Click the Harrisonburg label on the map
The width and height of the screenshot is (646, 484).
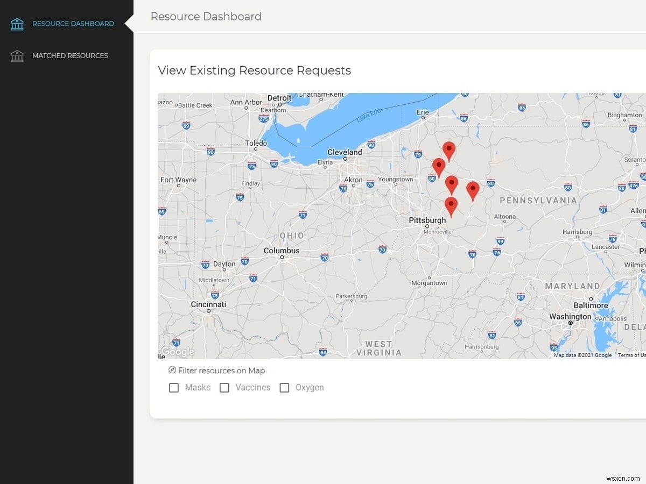pyautogui.click(x=482, y=347)
